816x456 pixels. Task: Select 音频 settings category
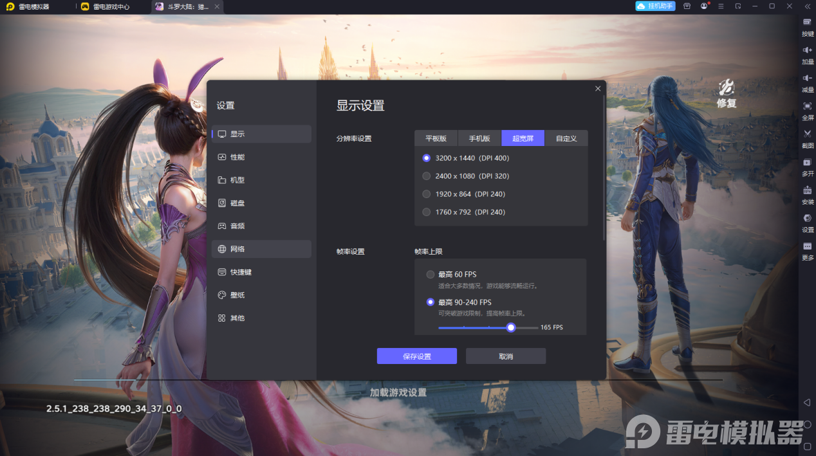(261, 226)
